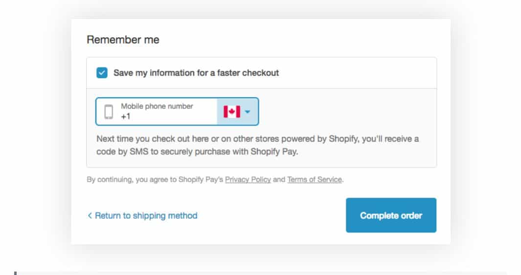Focus the Mobile phone number field
The image size is (521, 275).
pyautogui.click(x=157, y=111)
